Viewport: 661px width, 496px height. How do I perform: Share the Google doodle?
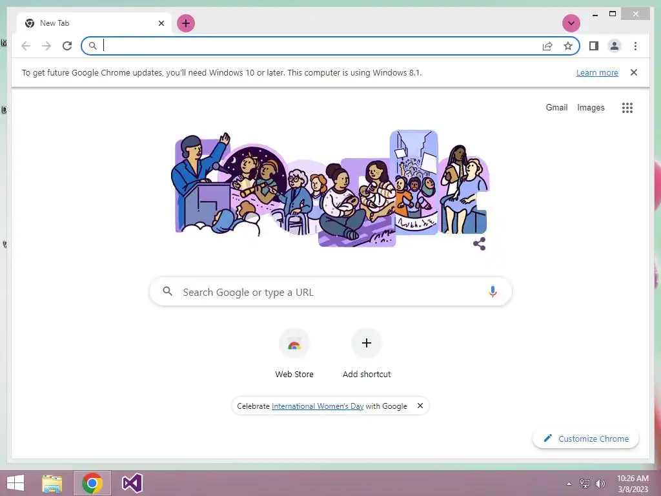pos(480,243)
